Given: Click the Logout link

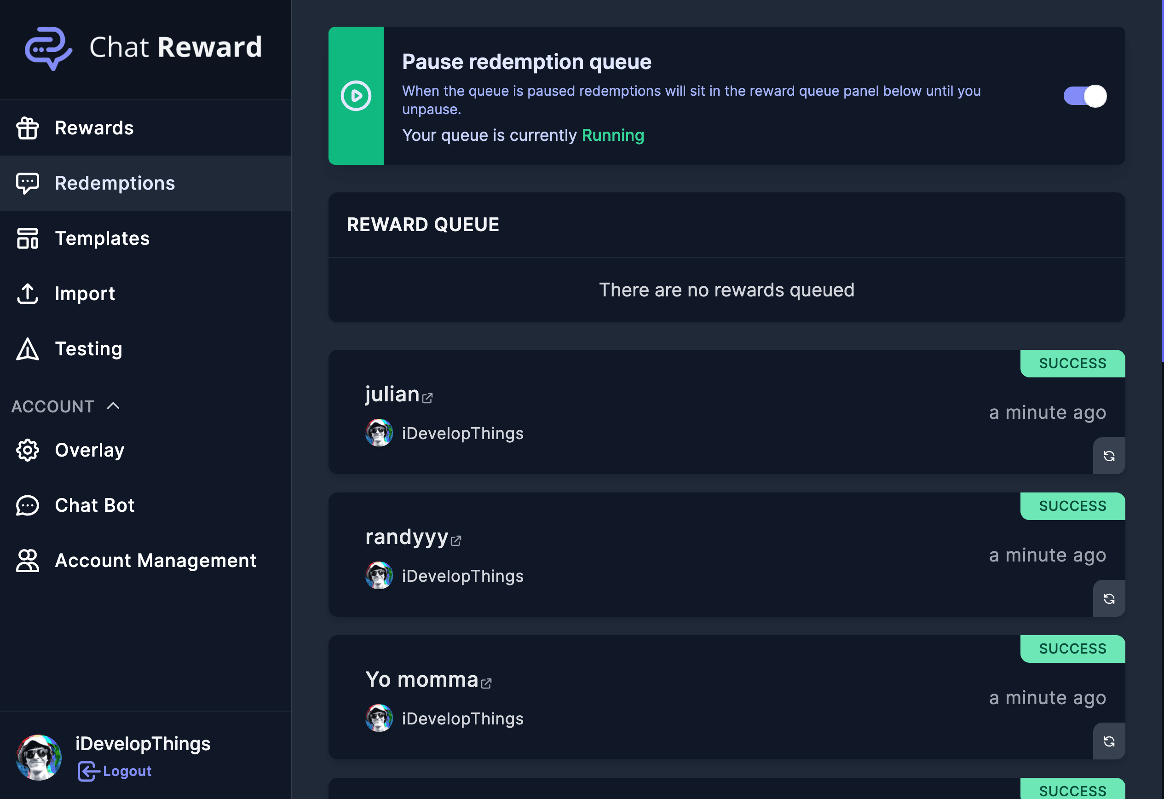Looking at the screenshot, I should [x=126, y=771].
